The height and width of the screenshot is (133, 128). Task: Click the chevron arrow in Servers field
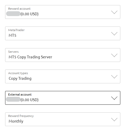[114, 55]
